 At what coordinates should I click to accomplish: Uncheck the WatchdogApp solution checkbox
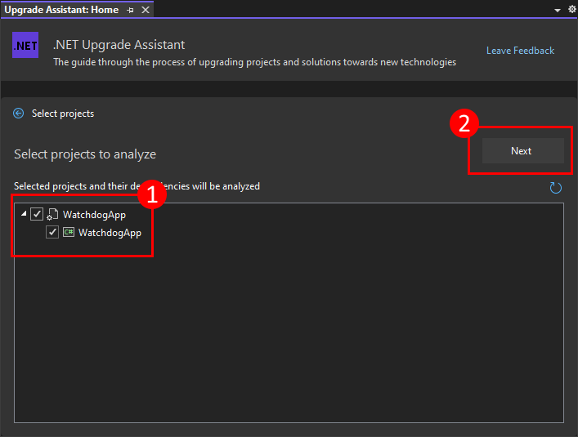tap(37, 214)
